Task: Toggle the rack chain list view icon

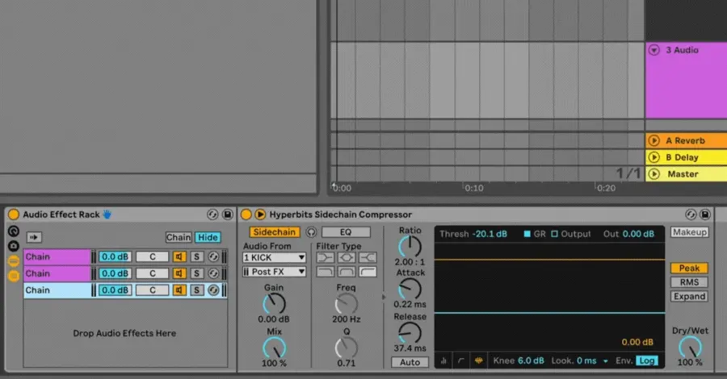Action: coord(14,261)
